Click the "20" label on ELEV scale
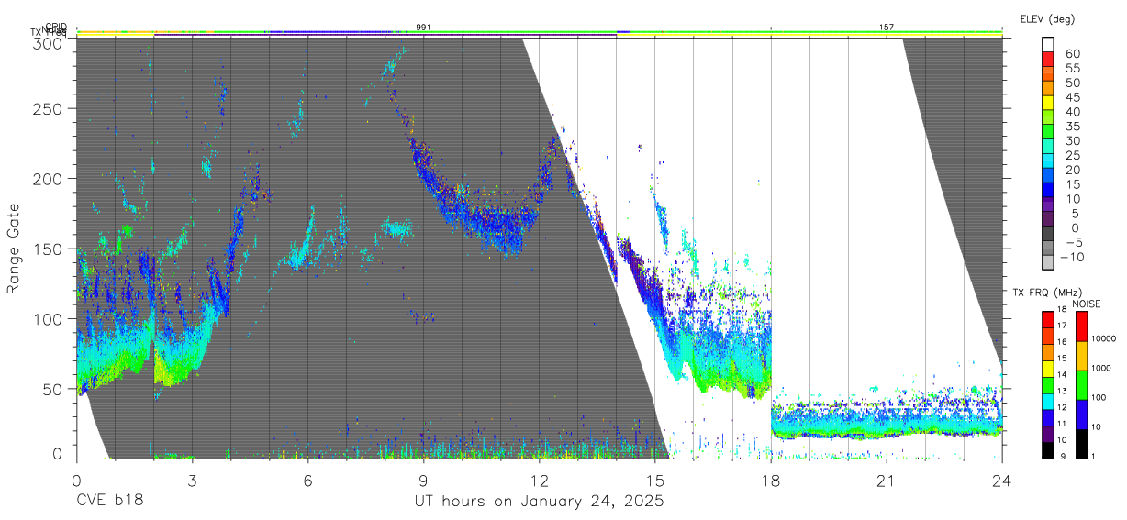The image size is (1127, 520). pyautogui.click(x=1072, y=170)
